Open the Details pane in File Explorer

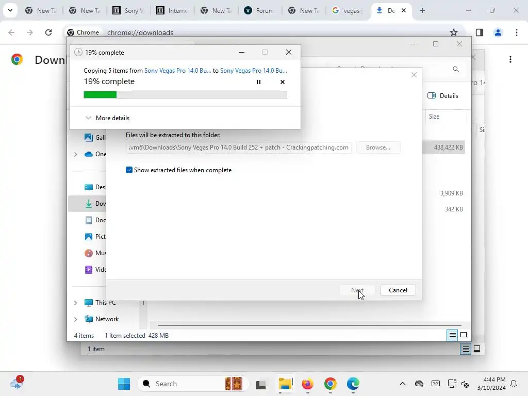point(443,95)
